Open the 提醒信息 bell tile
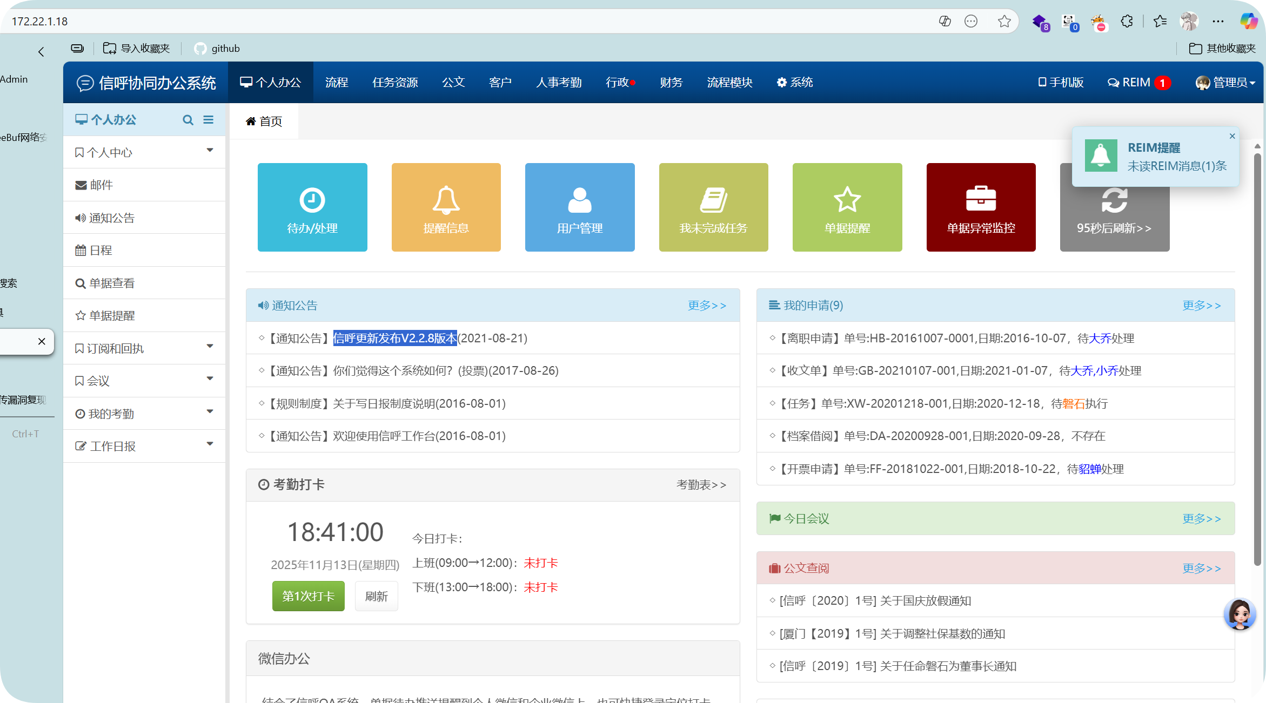This screenshot has width=1266, height=703. click(x=446, y=207)
